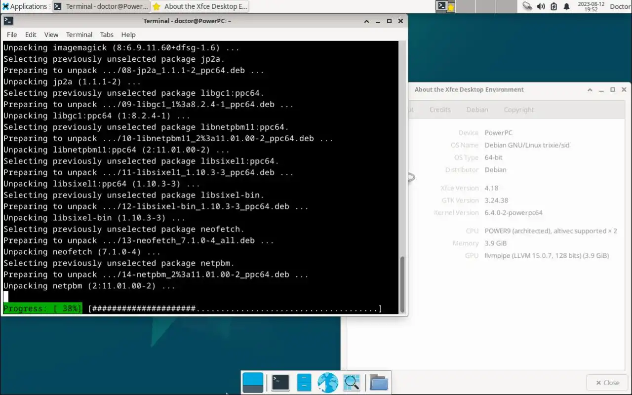632x395 pixels.
Task: Click the Progress 38% indicator
Action: tap(42, 309)
